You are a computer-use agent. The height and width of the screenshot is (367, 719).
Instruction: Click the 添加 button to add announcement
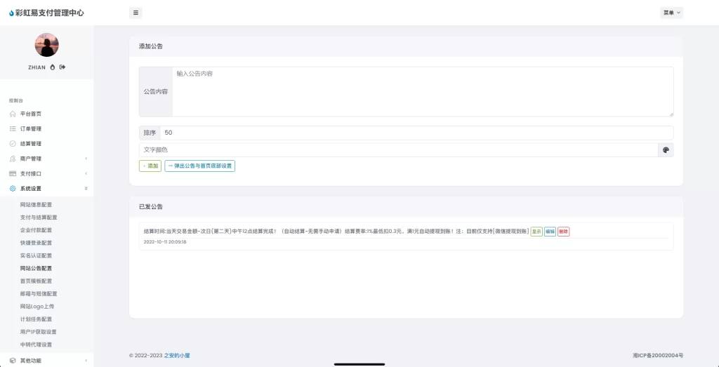150,166
